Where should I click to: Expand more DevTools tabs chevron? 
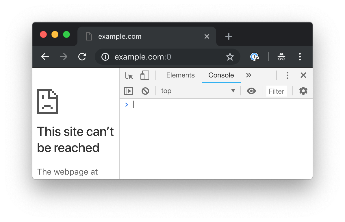[248, 75]
